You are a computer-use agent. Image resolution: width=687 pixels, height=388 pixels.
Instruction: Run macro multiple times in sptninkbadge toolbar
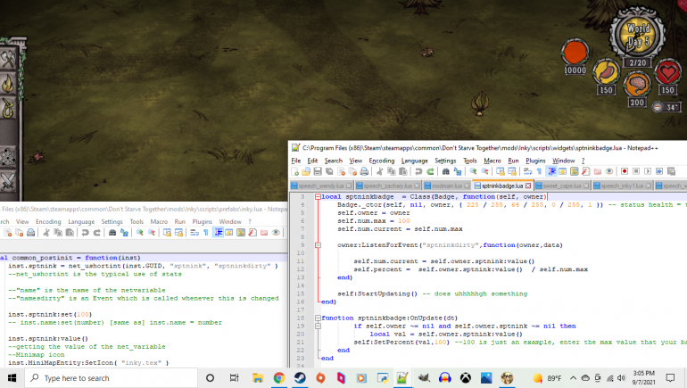(659, 171)
